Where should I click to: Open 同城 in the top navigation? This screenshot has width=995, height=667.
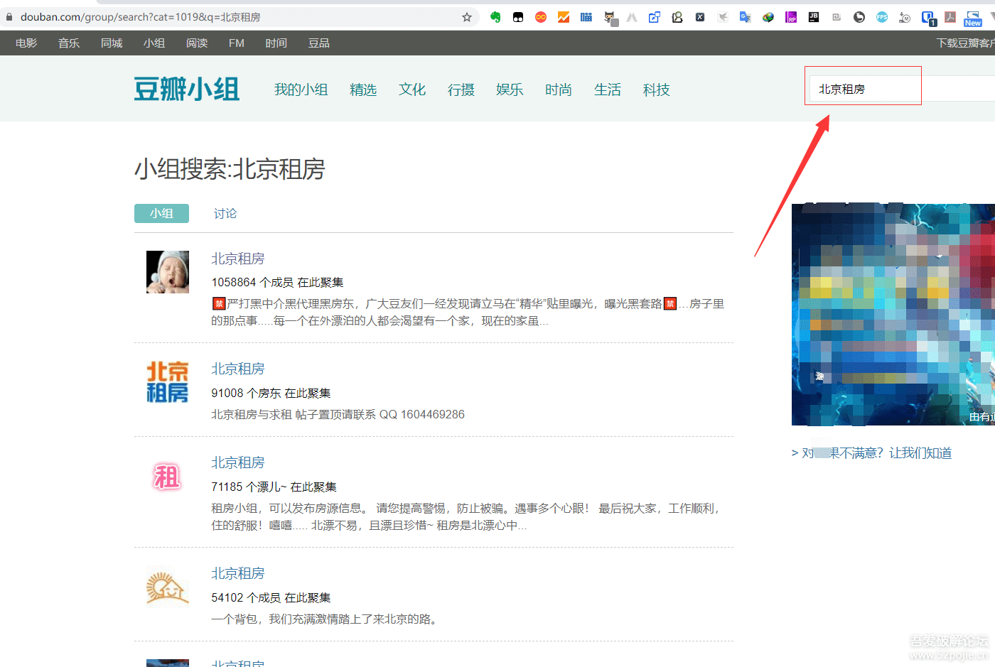tap(112, 43)
